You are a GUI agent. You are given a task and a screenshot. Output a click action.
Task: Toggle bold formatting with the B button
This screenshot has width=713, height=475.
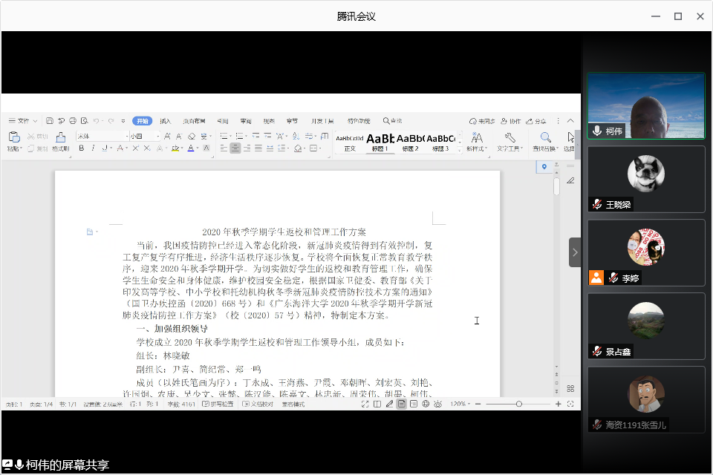pos(82,148)
